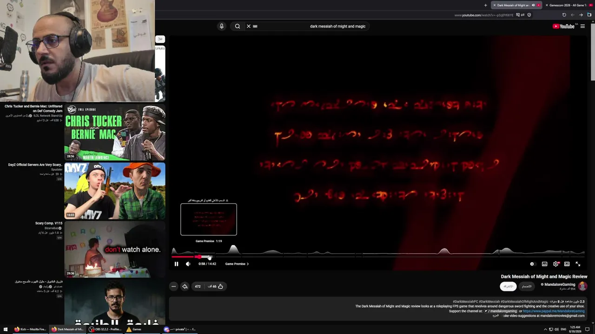Open the ENG language selector in taskbar
Image resolution: width=595 pixels, height=334 pixels.
563,329
